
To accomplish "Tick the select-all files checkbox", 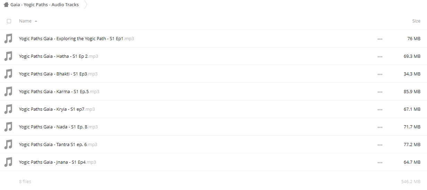I will (9, 21).
